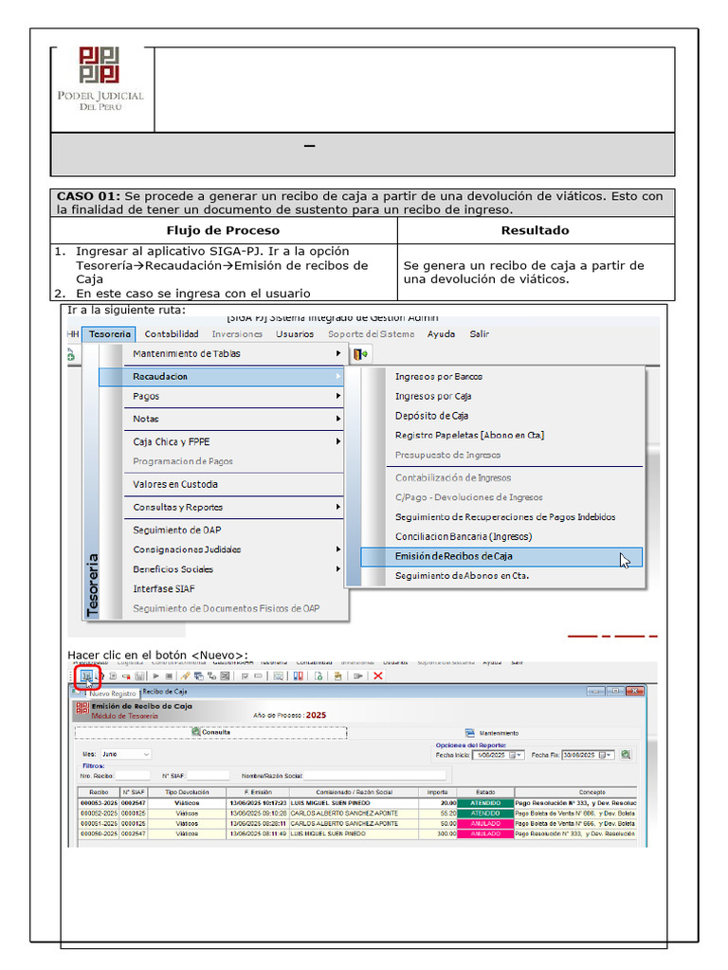Select Ingresos por Bancos
Viewport: 728px width, 970px height.
click(x=439, y=377)
